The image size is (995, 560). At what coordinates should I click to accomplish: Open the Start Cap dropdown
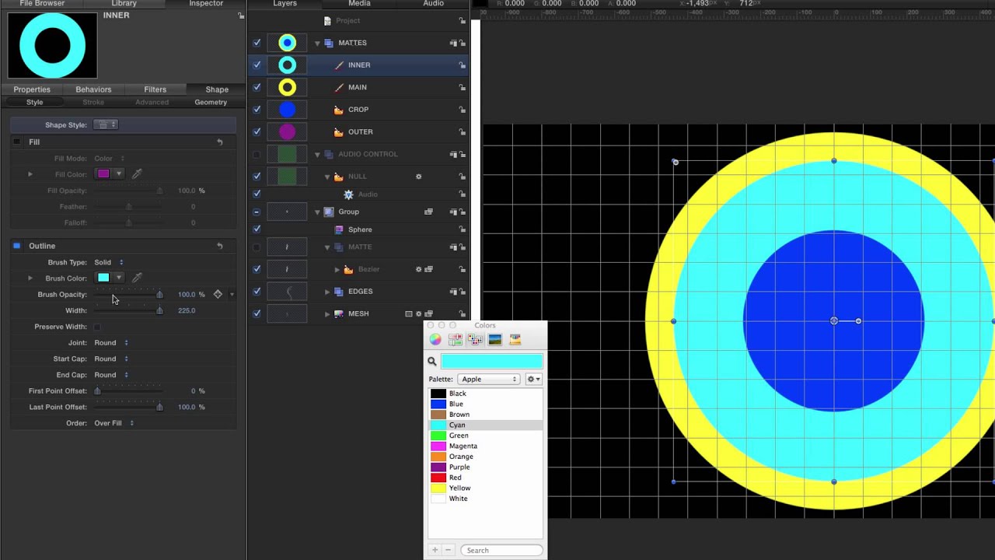coord(111,359)
